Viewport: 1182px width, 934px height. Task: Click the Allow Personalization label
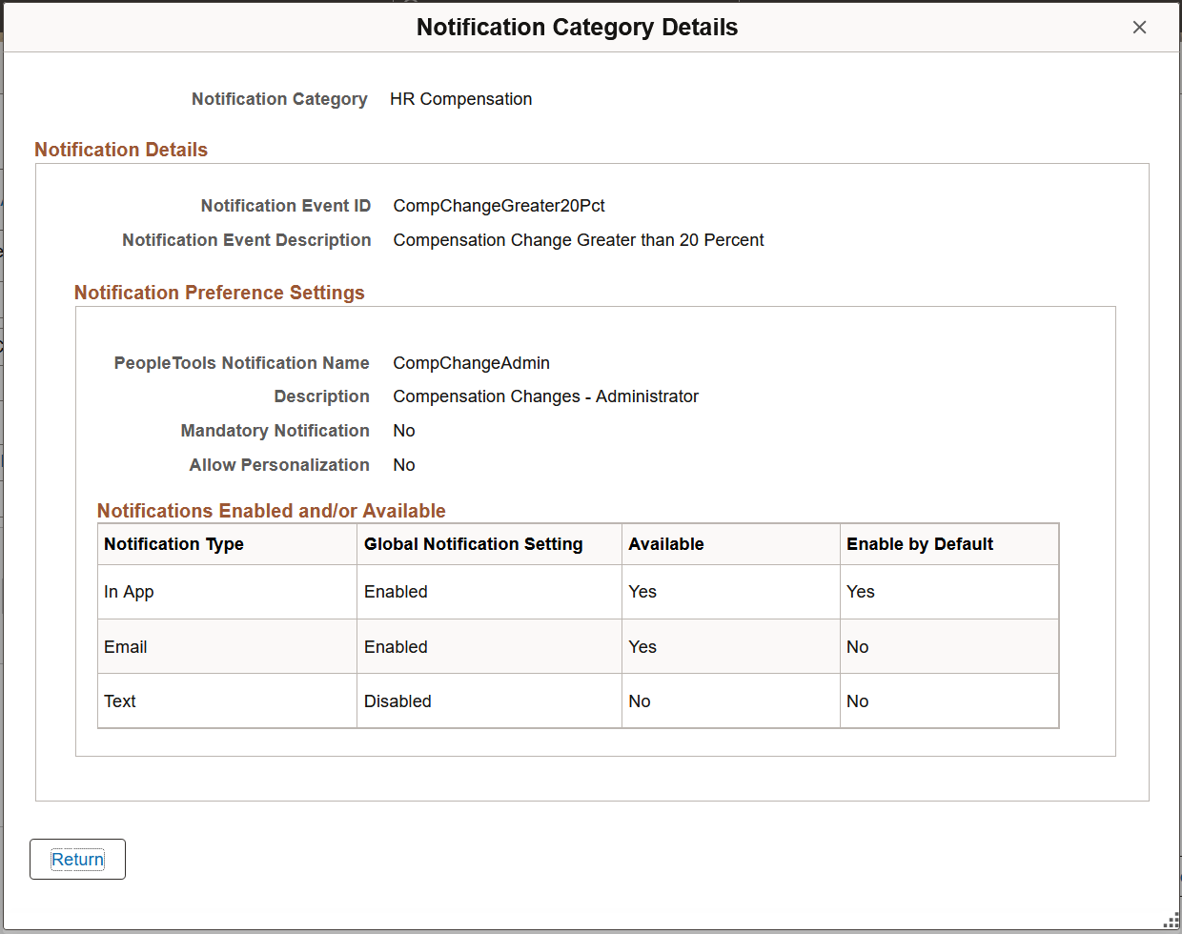[x=279, y=465]
